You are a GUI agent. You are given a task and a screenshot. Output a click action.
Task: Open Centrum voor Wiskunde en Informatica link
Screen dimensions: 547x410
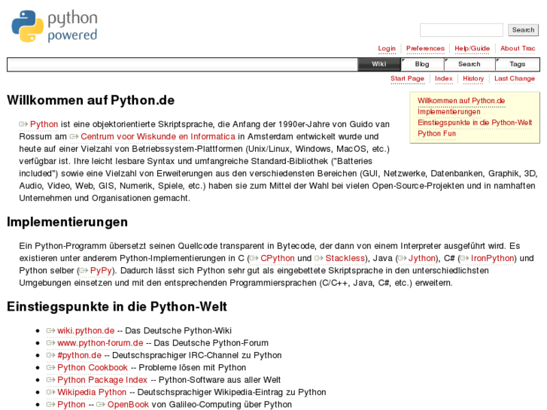pos(158,136)
